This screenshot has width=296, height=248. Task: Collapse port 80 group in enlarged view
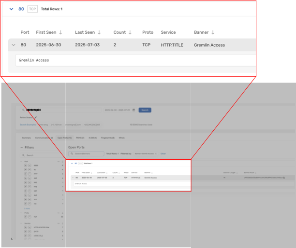(11, 9)
